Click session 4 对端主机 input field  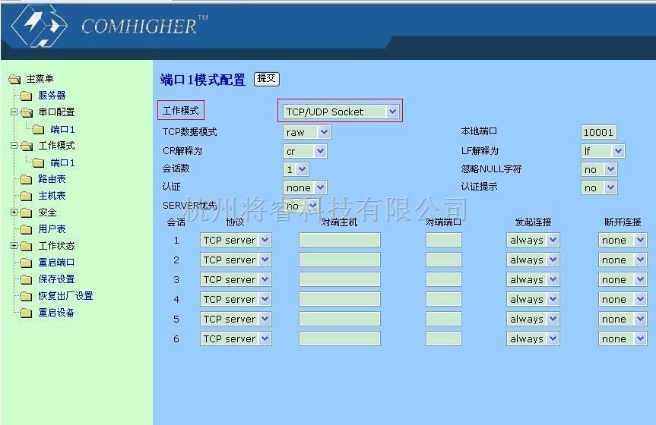pos(340,299)
